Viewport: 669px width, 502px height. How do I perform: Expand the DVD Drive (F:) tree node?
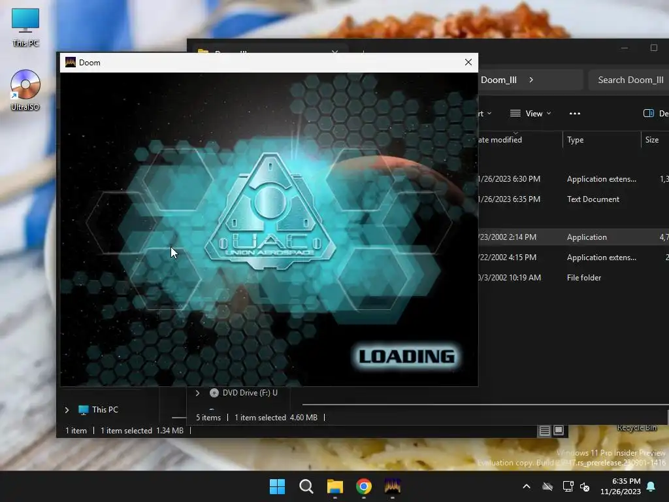(x=197, y=393)
